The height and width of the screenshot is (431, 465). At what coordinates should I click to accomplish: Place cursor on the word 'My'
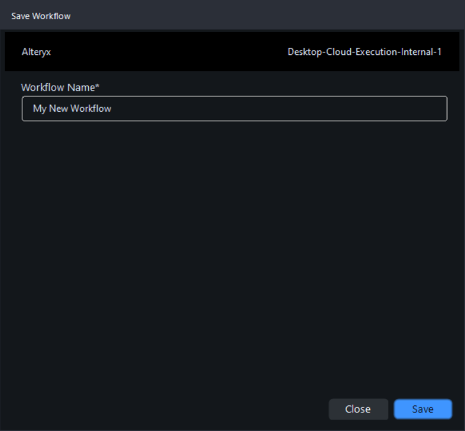40,109
